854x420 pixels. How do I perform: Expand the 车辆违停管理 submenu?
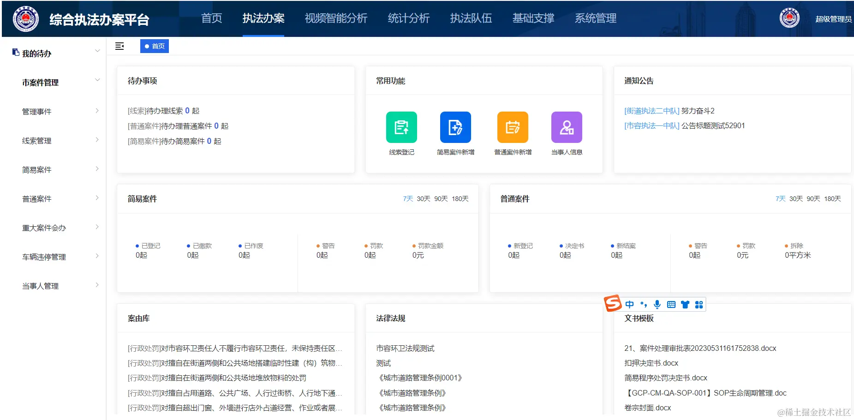pos(97,256)
